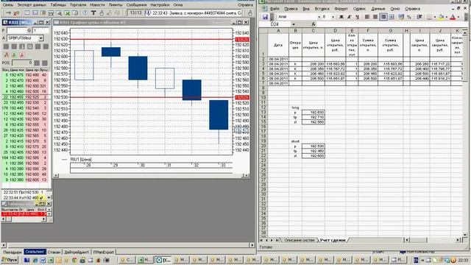Viewport: 471px width, 265px height.
Task: Click the red A icon in order panel
Action: [6, 54]
